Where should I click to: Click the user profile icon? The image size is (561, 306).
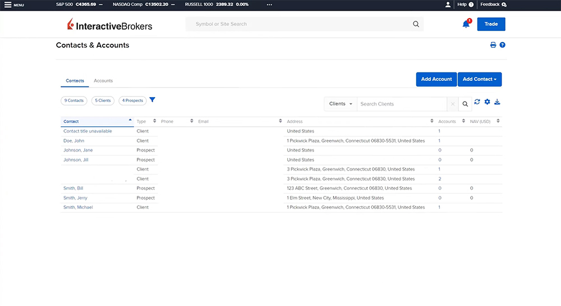[x=448, y=4]
